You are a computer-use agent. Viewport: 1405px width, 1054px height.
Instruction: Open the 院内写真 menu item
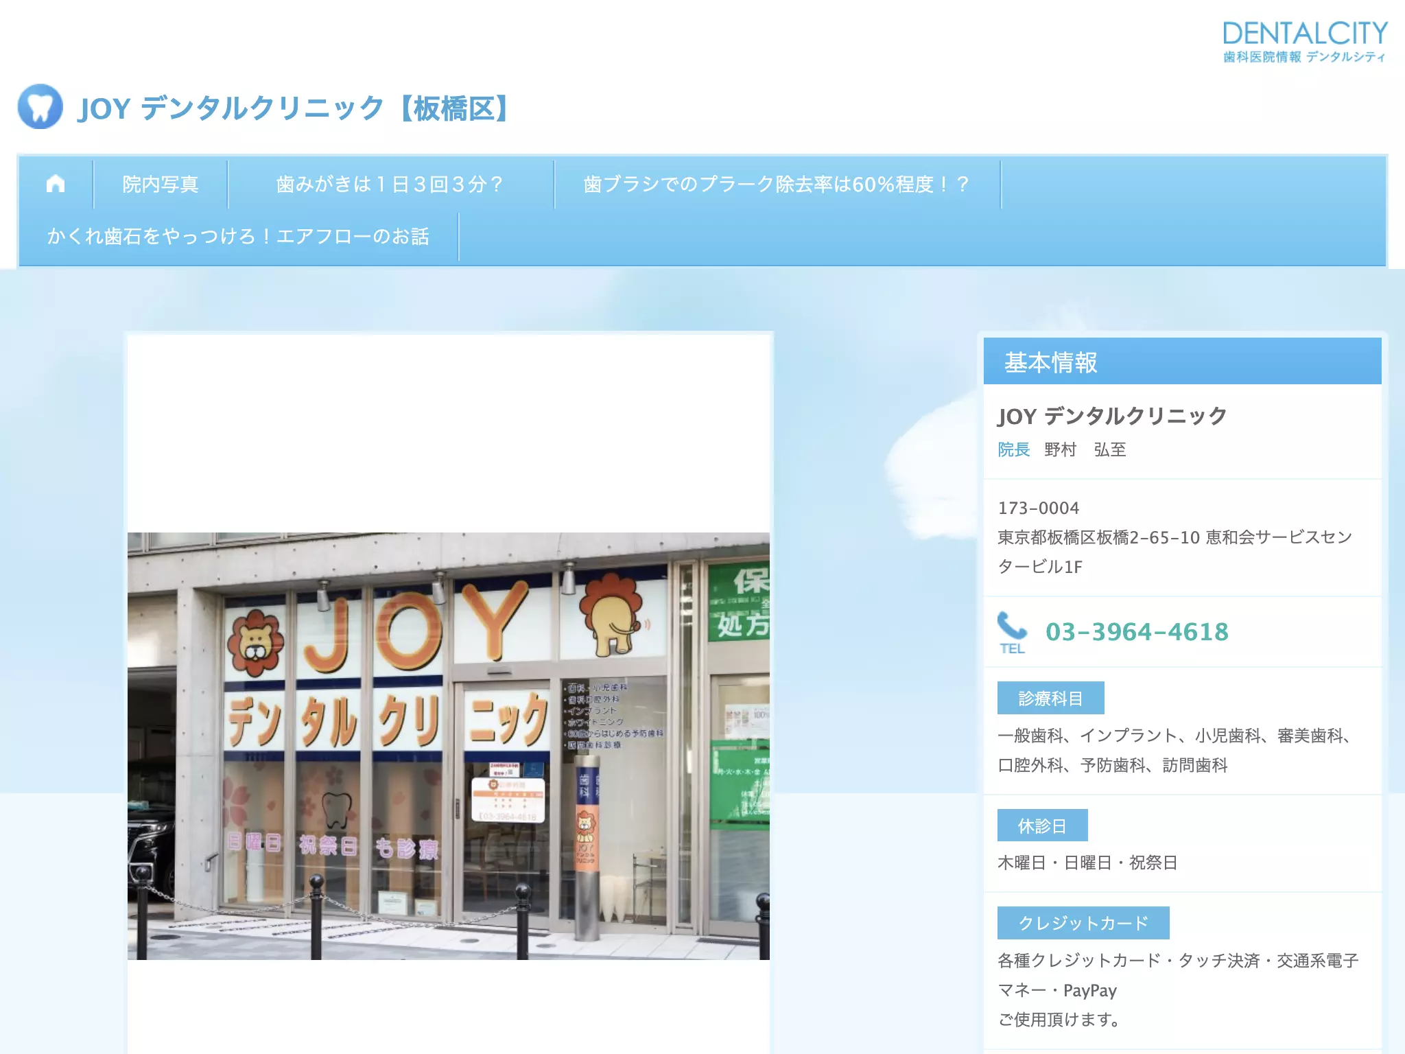[160, 184]
